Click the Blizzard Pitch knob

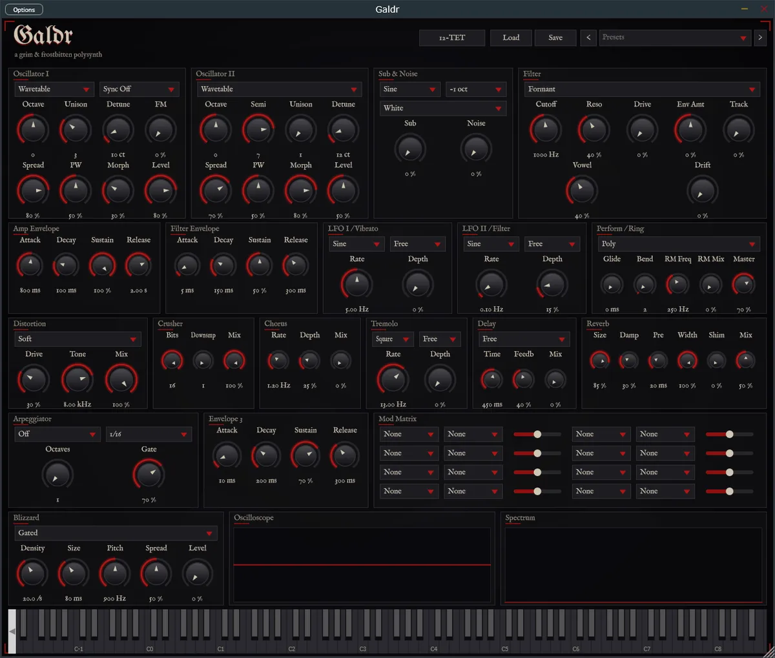coord(115,573)
